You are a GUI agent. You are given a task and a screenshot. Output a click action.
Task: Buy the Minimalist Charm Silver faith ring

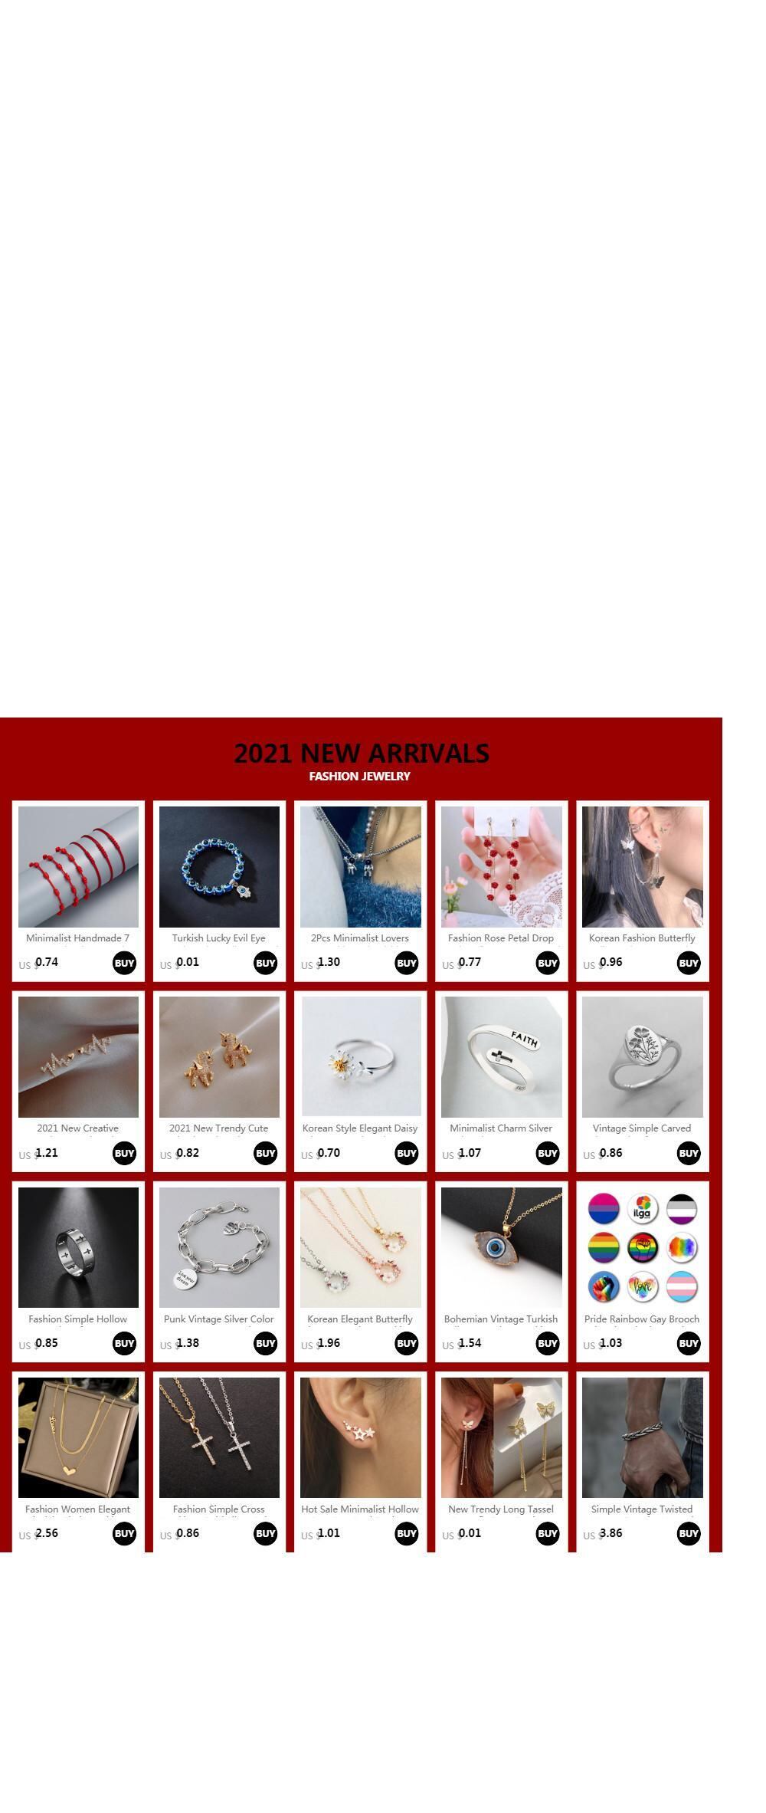click(x=547, y=1153)
